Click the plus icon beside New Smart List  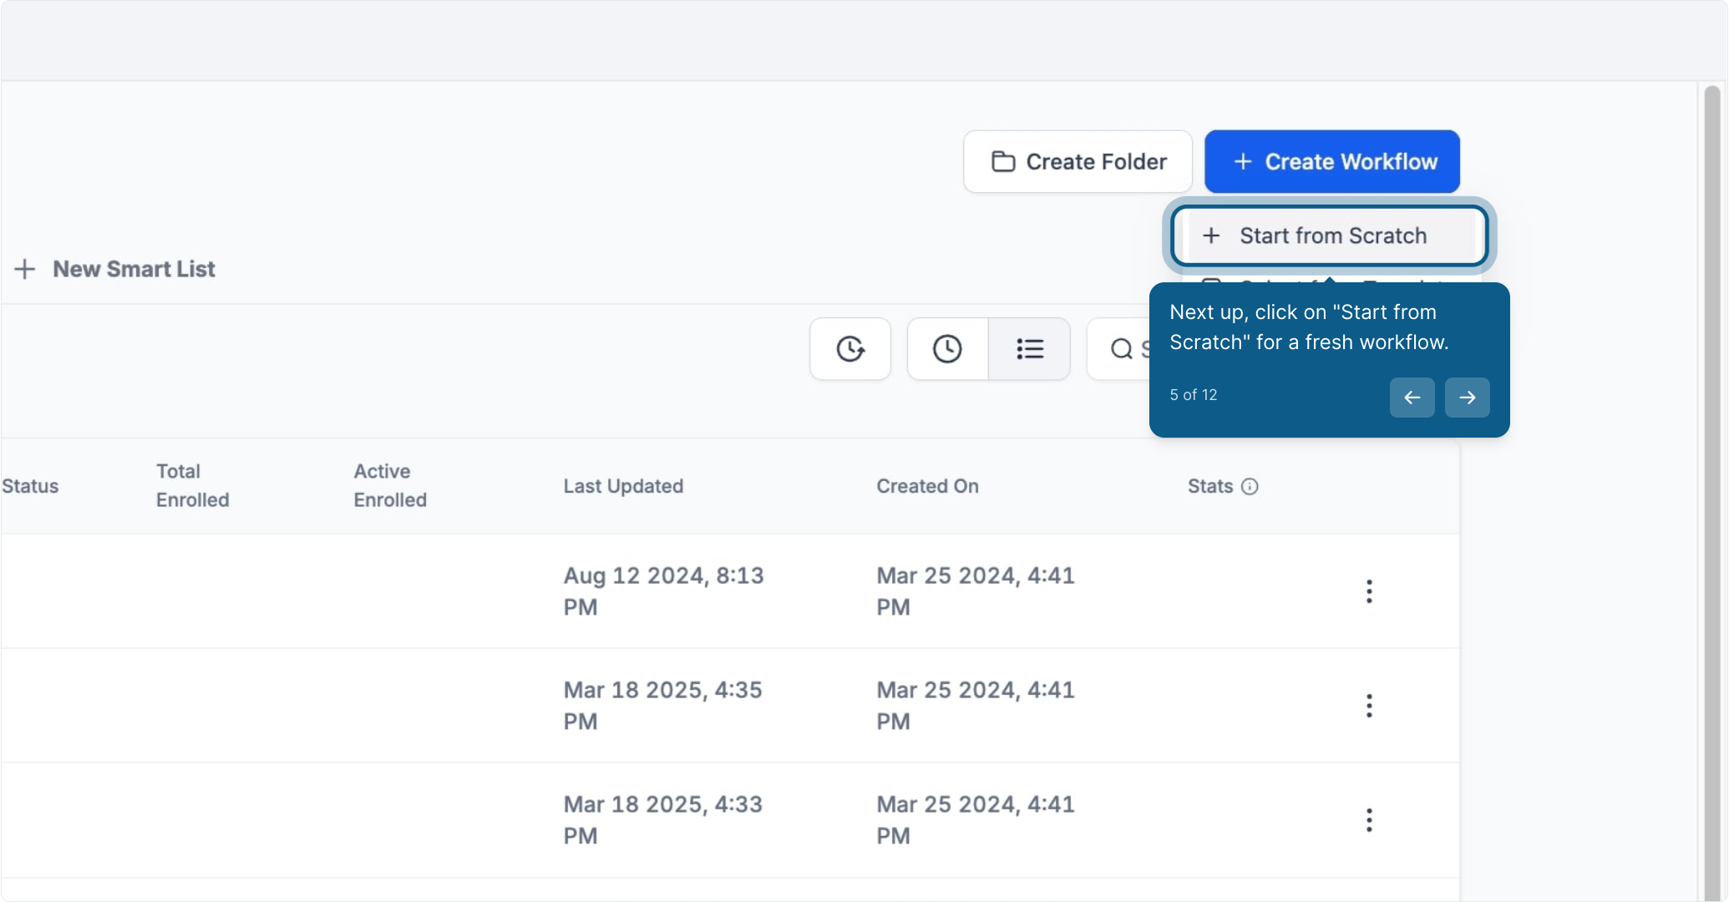(25, 269)
